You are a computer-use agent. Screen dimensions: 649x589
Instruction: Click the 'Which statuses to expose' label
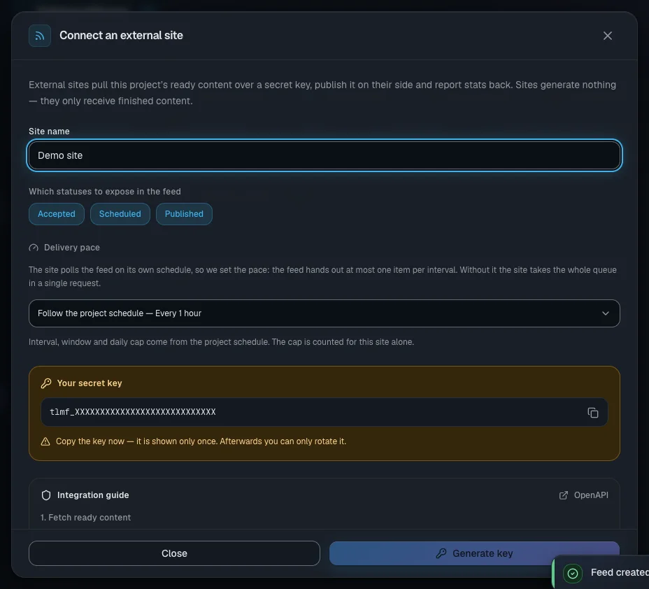105,192
